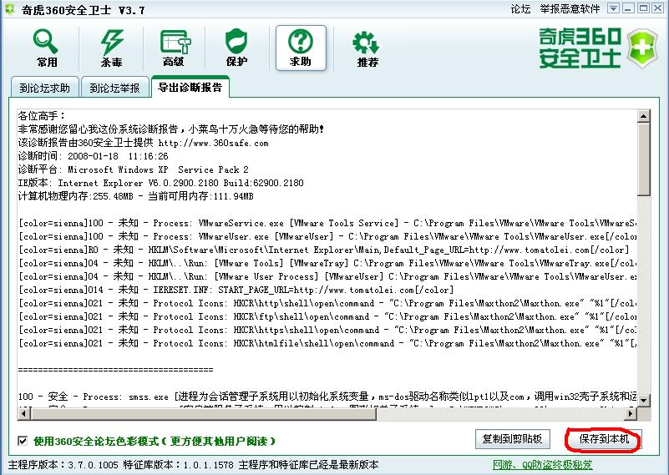Click the 保存到本机 button

[x=603, y=439]
